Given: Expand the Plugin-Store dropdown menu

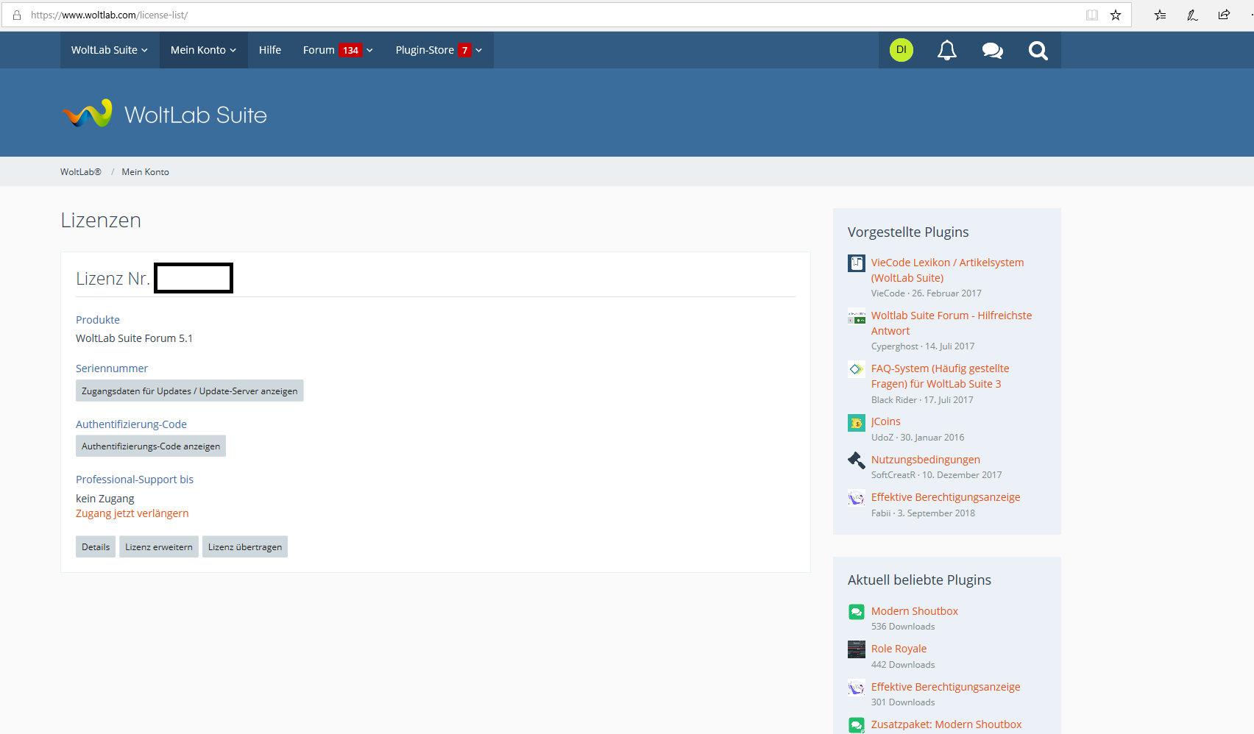Looking at the screenshot, I should pyautogui.click(x=438, y=50).
